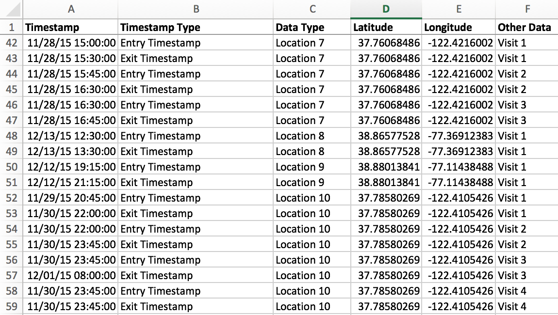Select cell with 11/28/15 15:00:00
The height and width of the screenshot is (315, 558).
tap(70, 43)
